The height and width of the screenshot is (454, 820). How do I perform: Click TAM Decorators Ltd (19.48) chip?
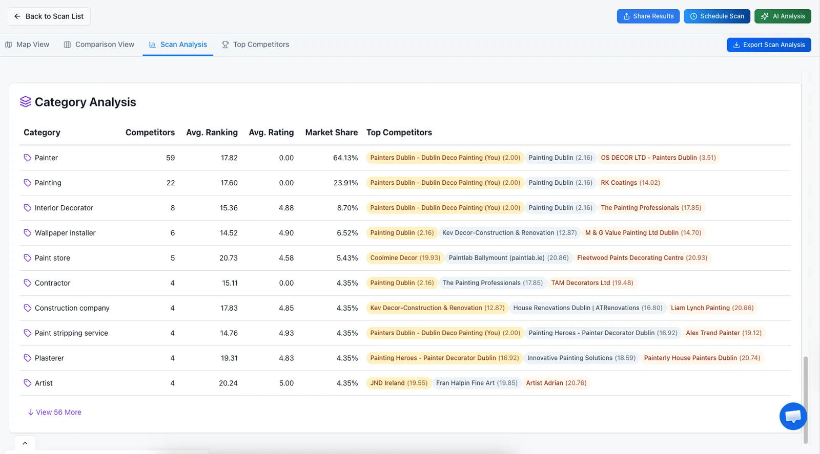pyautogui.click(x=592, y=283)
